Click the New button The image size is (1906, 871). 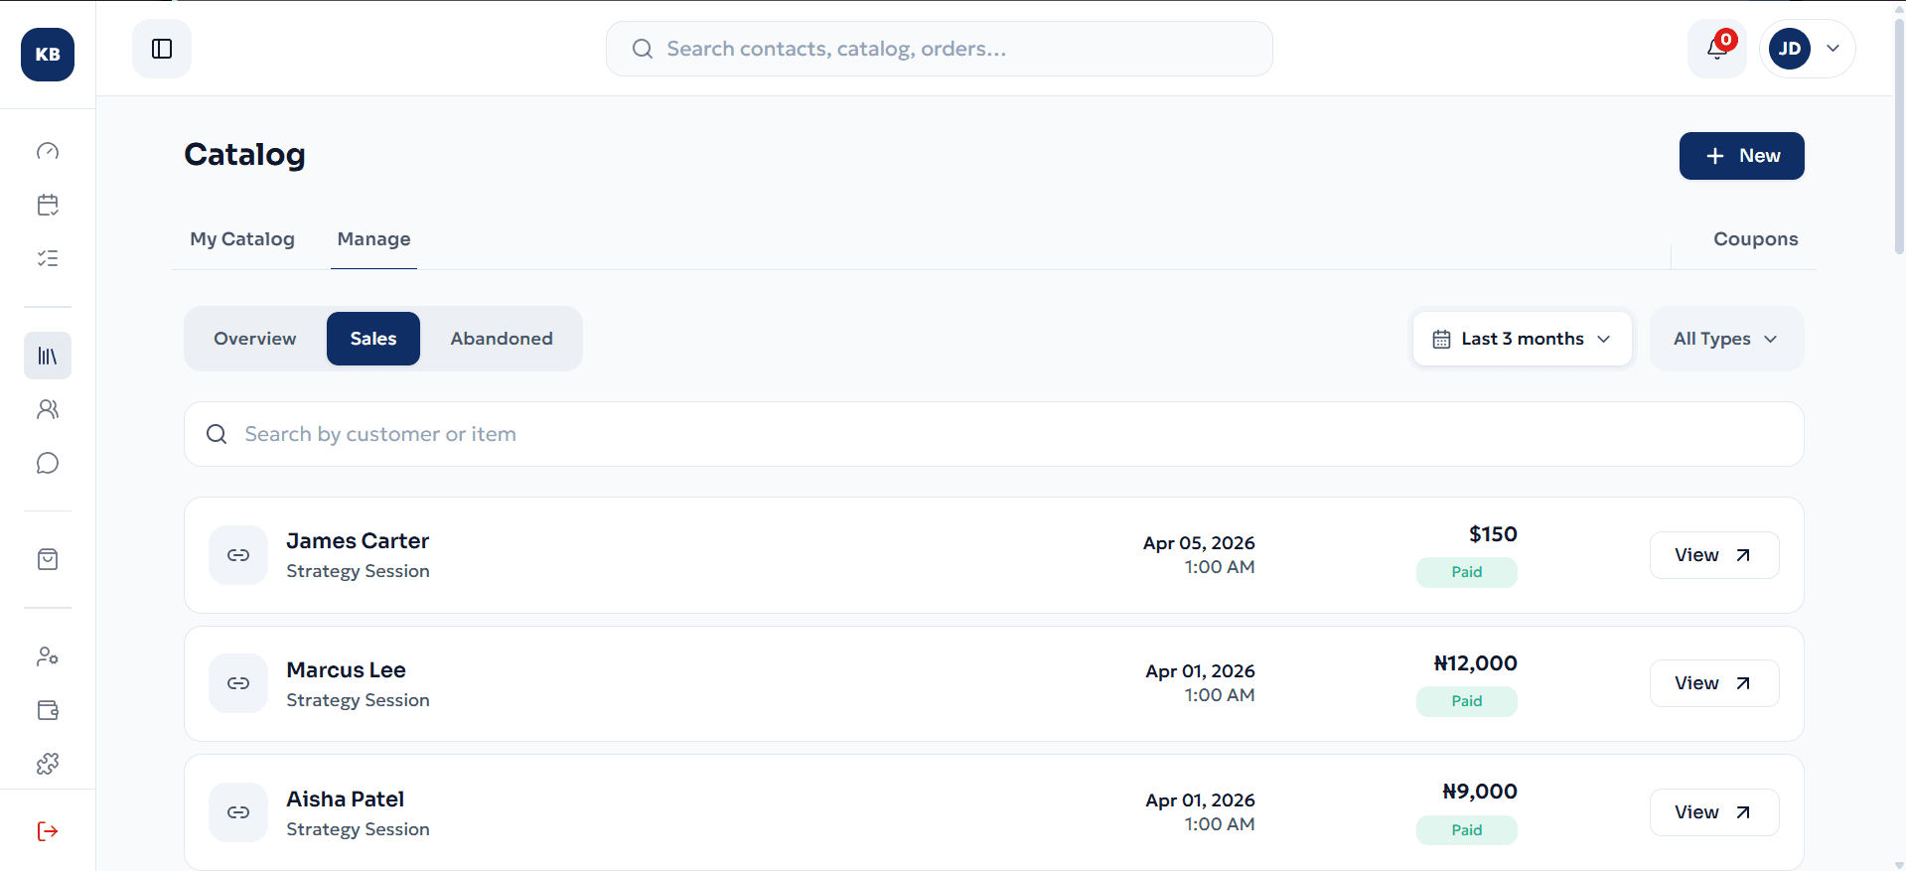pyautogui.click(x=1741, y=156)
